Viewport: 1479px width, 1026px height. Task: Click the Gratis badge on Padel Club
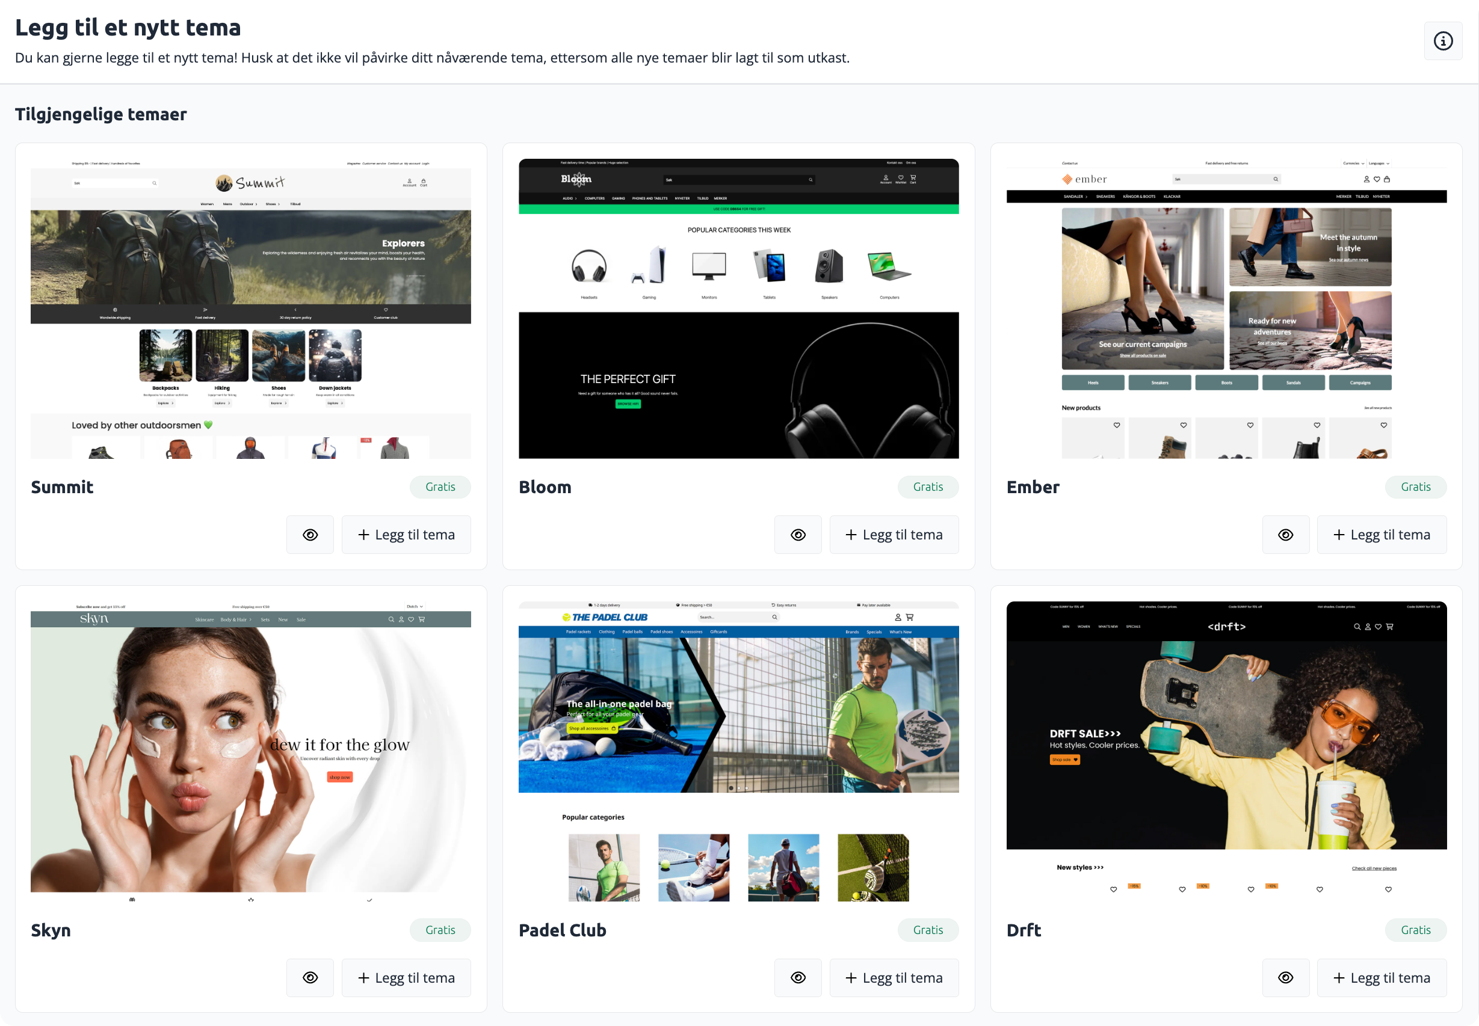click(927, 930)
